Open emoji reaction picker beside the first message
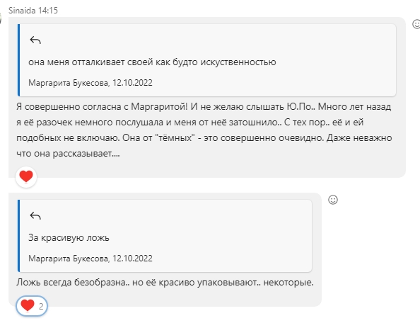 click(416, 24)
